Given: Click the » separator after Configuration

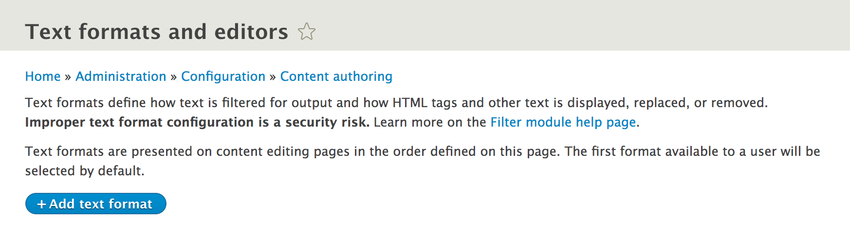Looking at the screenshot, I should 273,77.
